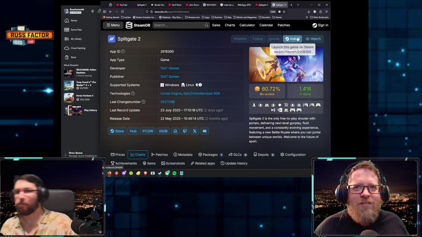Reload the page in the browser

pyautogui.click(x=122, y=12)
